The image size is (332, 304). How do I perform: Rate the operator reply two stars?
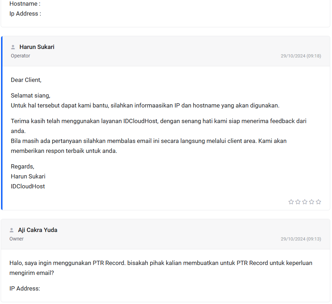click(x=298, y=202)
